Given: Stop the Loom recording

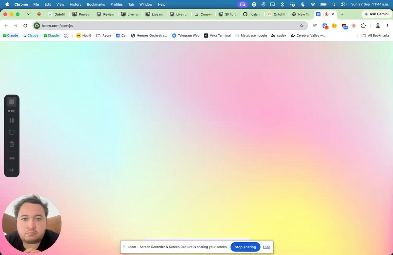Looking at the screenshot, I should point(11,102).
